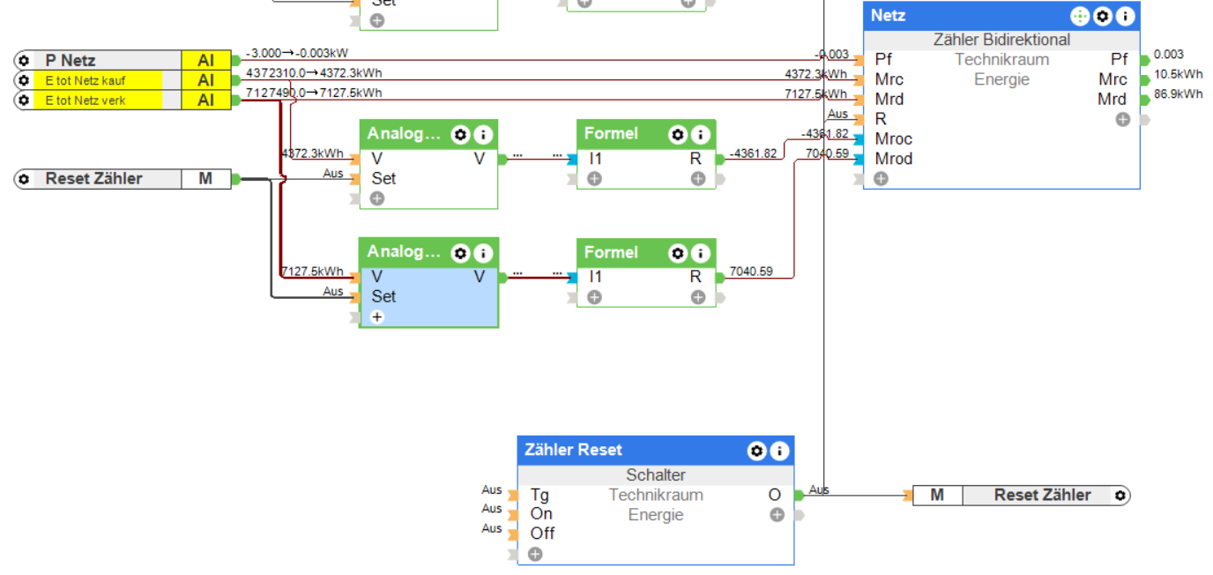The width and height of the screenshot is (1213, 575).
Task: Click gear icon of the Reset Zähler memory output
Action: tap(1120, 496)
